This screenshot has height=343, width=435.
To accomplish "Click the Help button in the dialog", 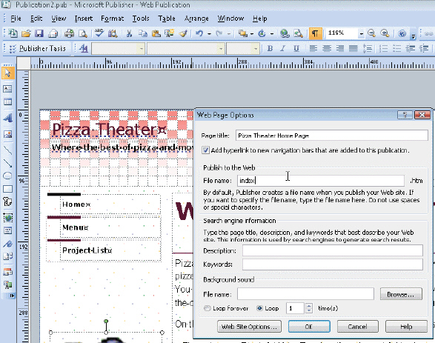I will [406, 327].
